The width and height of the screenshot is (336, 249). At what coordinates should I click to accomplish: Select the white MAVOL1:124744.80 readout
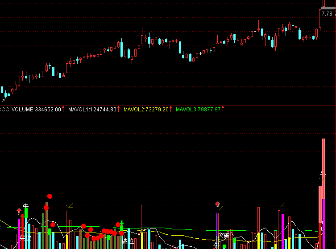[x=92, y=110]
